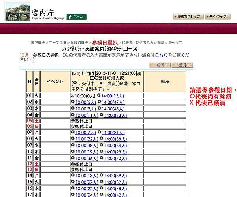Select 10:00(19人) on day 10
The width and height of the screenshot is (237, 197).
coord(87,152)
